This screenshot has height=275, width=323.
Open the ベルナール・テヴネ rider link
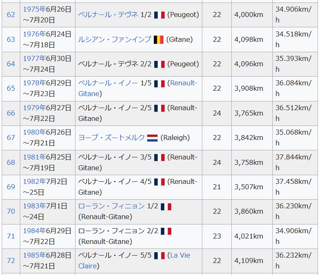(108, 14)
